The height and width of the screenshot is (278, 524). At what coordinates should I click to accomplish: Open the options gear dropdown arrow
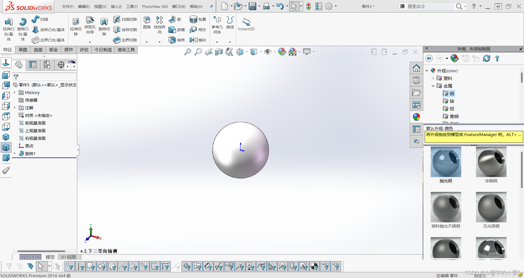336,6
